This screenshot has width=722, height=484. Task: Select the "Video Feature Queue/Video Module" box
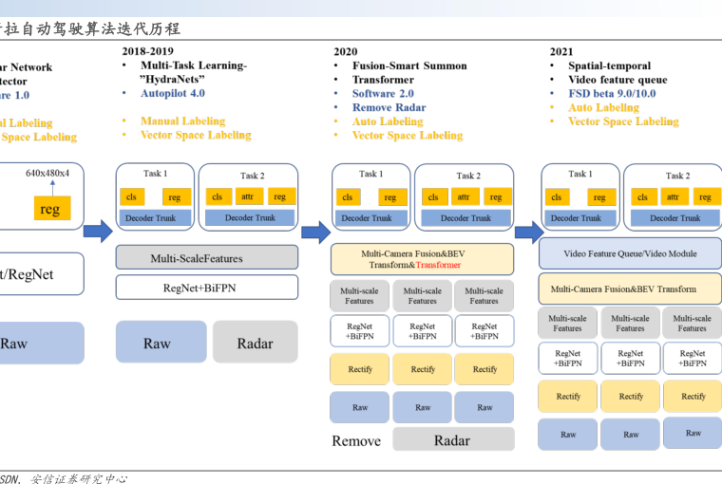[x=630, y=253]
